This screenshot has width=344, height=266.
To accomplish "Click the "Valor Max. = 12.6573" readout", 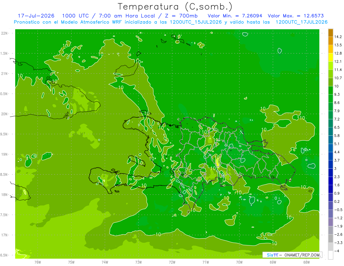I will coord(296,16).
